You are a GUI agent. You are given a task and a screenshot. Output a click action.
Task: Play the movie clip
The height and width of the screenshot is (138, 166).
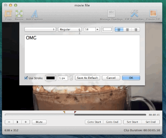click(18, 122)
